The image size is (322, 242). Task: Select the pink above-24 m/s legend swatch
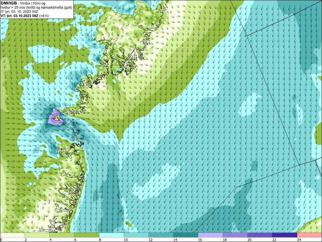click(309, 235)
